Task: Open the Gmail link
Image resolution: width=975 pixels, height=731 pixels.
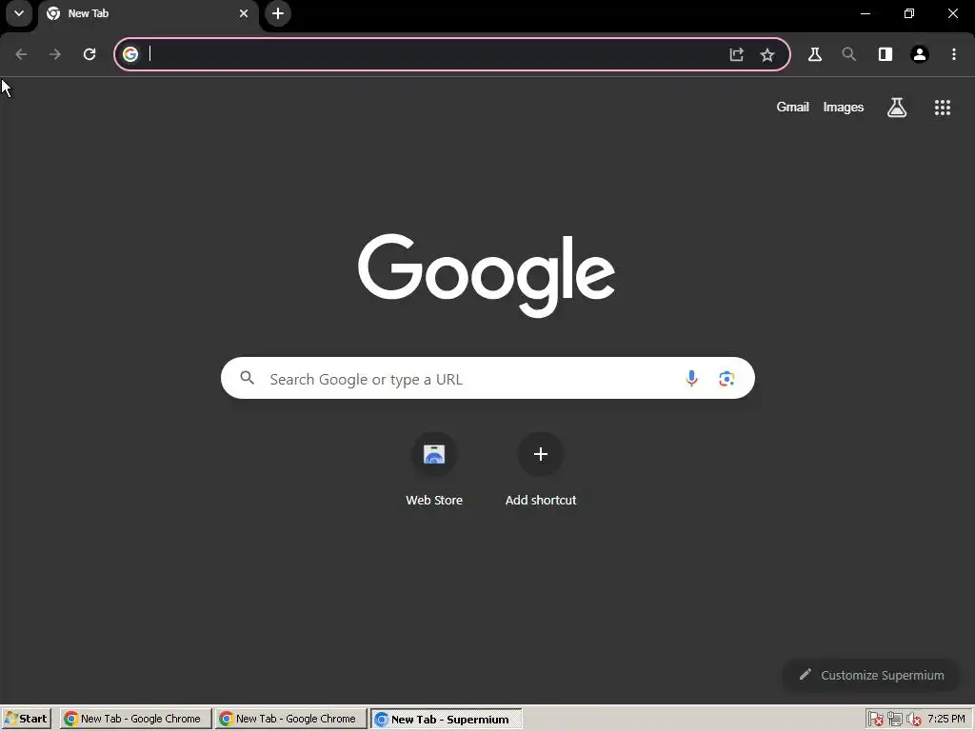Action: click(792, 107)
